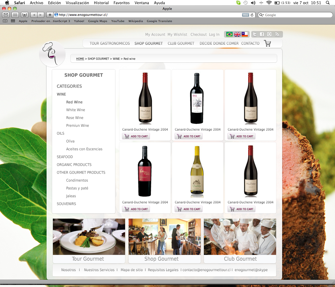The height and width of the screenshot is (287, 335).
Task: Open Google Maps bookmark
Action: coord(98,21)
